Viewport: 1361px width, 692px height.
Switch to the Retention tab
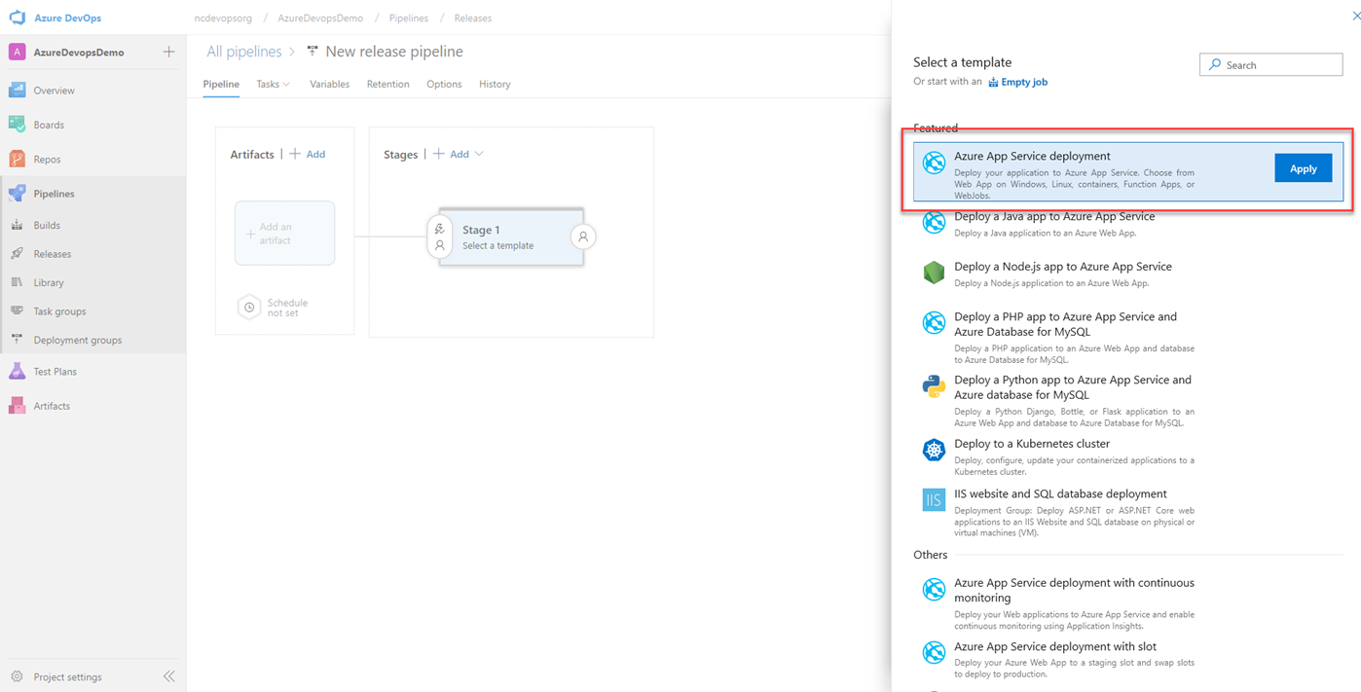387,84
